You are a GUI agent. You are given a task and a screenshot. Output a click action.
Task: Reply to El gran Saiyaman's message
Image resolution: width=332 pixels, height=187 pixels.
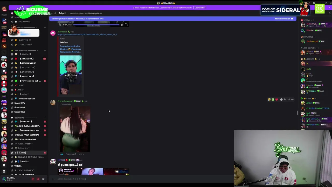285,99
